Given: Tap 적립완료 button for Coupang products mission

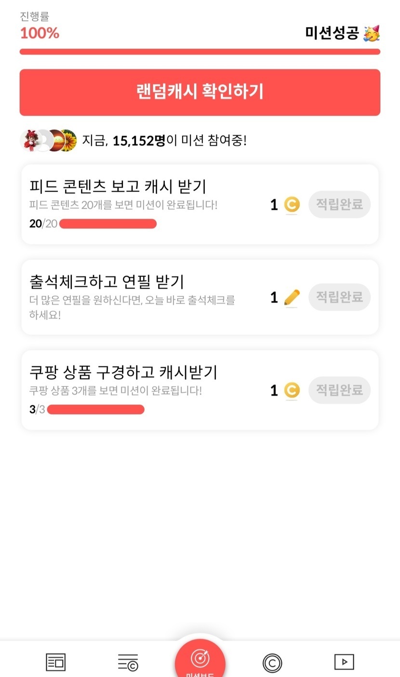Looking at the screenshot, I should click(x=339, y=390).
